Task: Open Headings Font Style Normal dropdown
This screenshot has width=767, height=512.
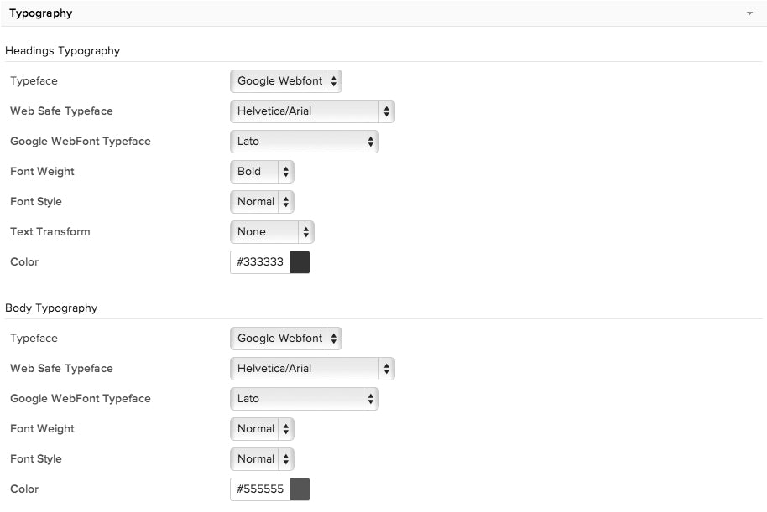Action: coord(262,202)
